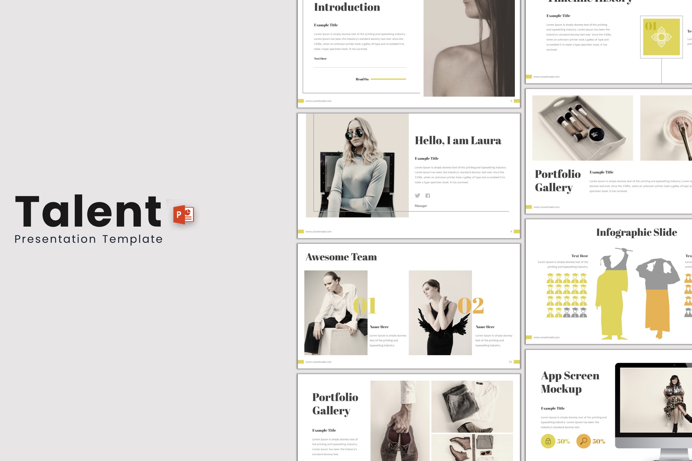Click the graduate icon grid on Infographic slide
Viewport: 692px width, 461px height.
point(567,295)
